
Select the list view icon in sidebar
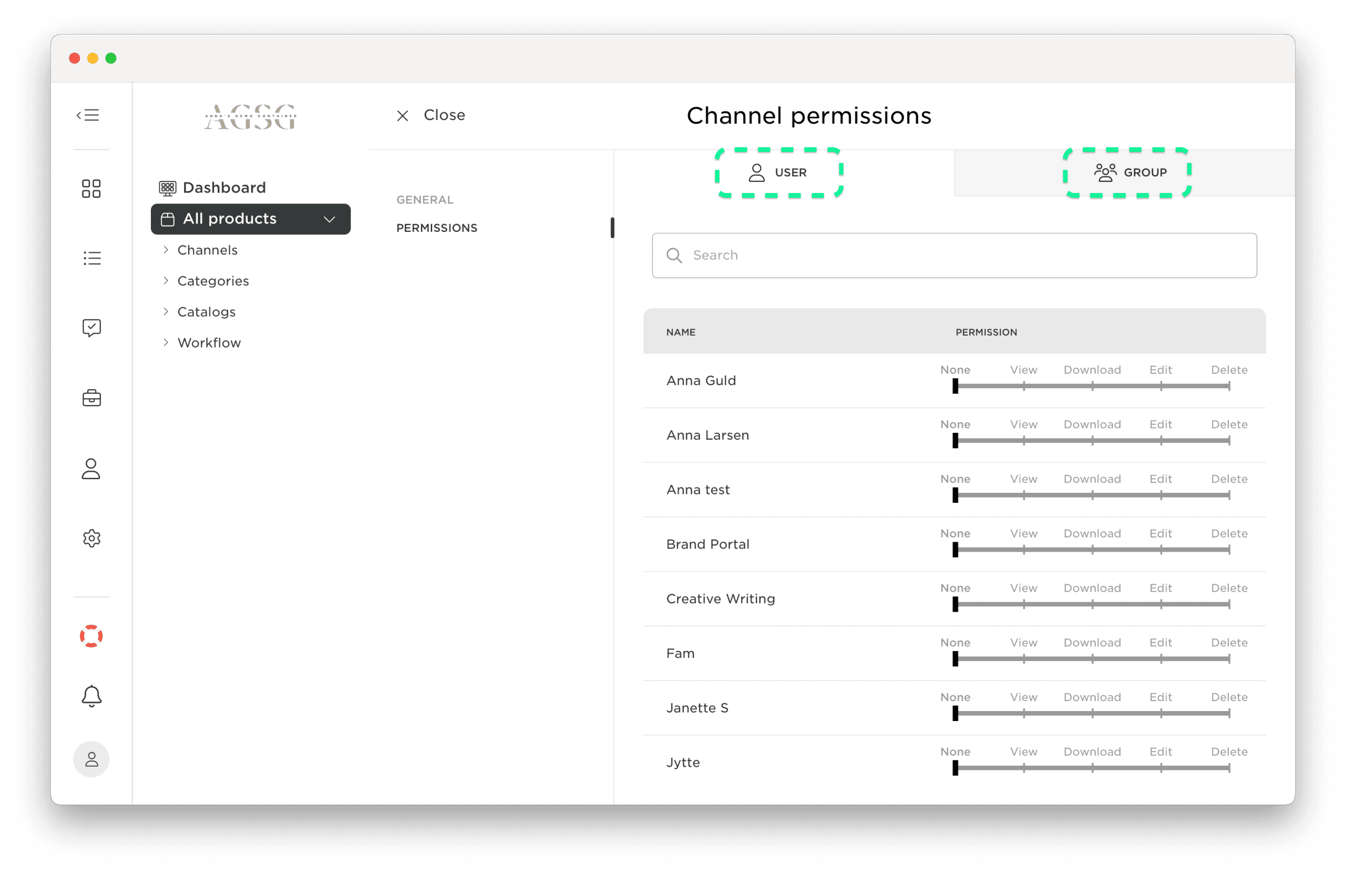(91, 258)
